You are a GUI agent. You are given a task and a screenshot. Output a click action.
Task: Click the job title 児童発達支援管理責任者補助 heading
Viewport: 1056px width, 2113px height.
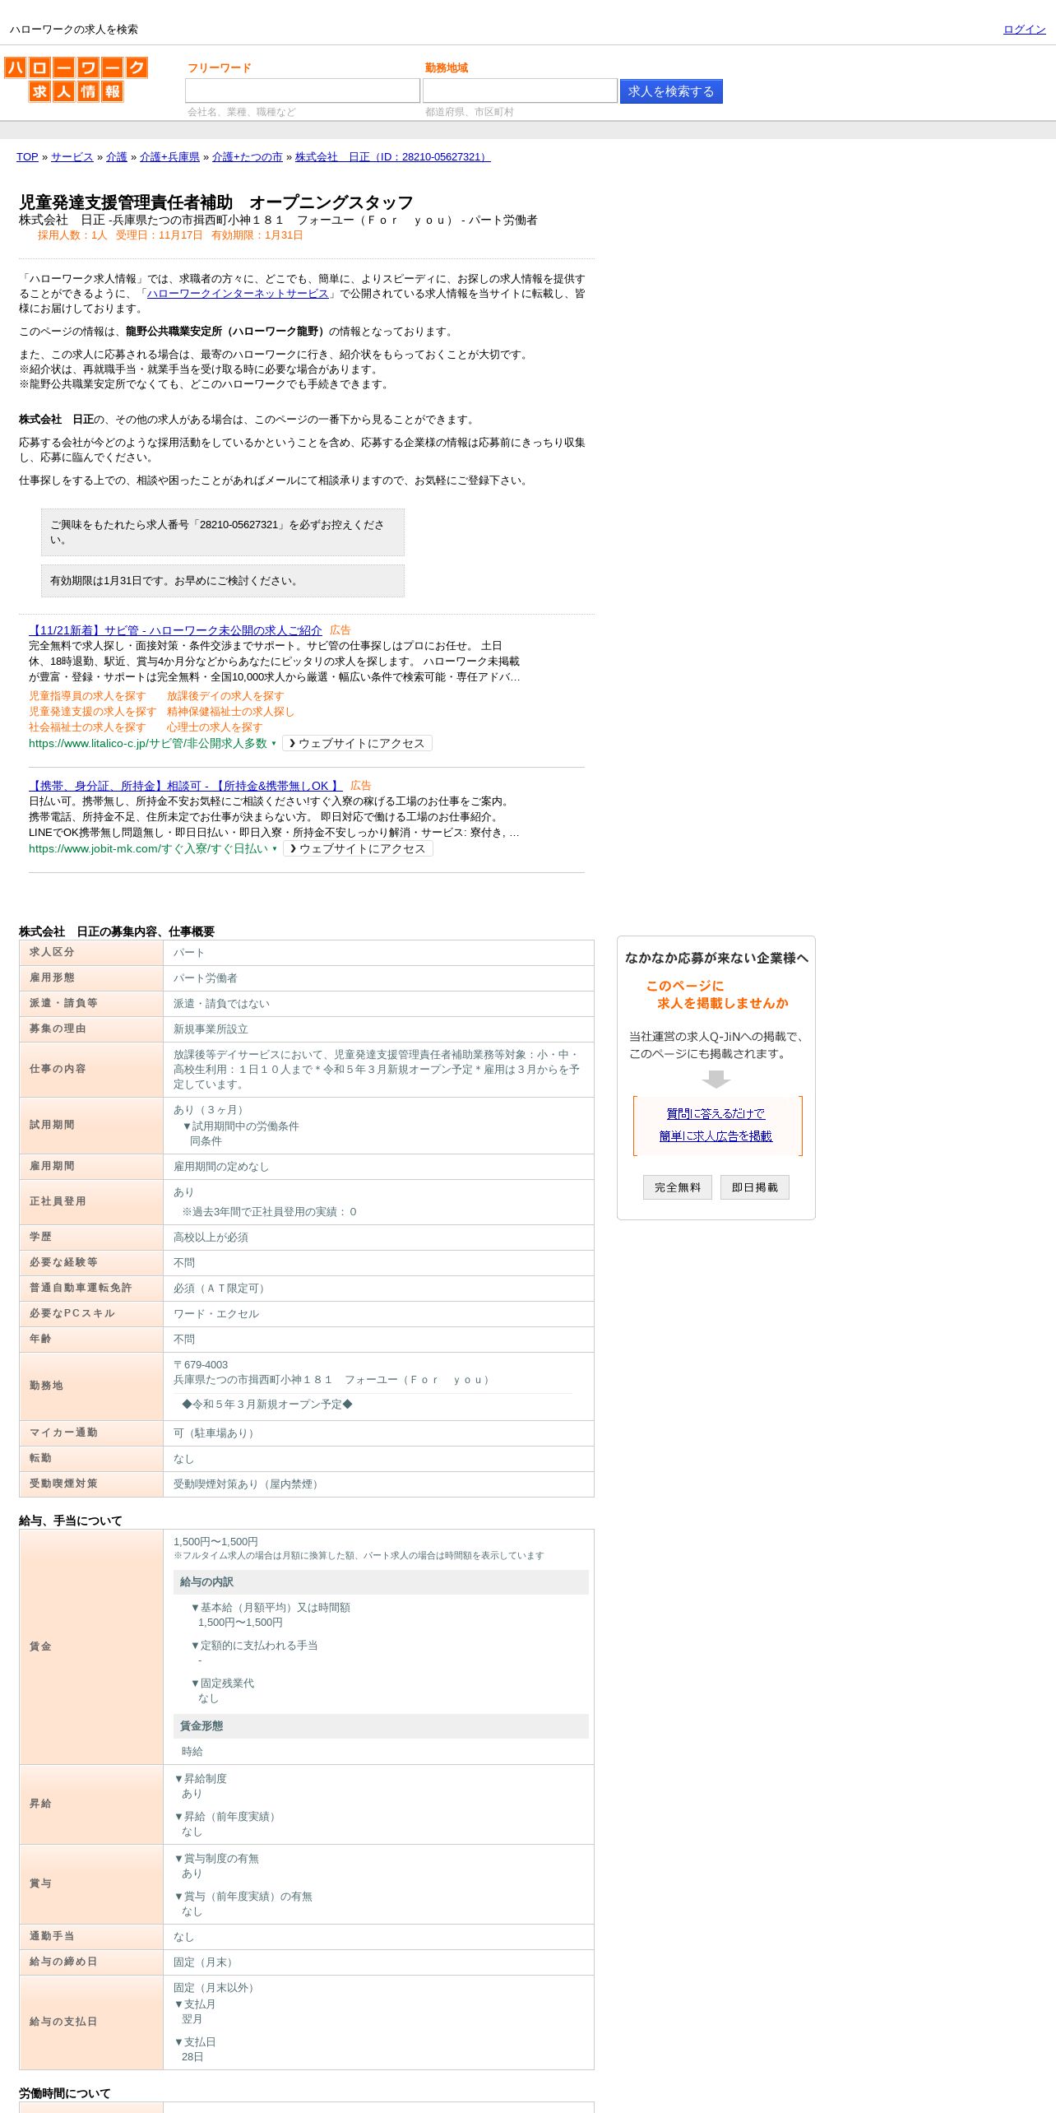pos(216,202)
